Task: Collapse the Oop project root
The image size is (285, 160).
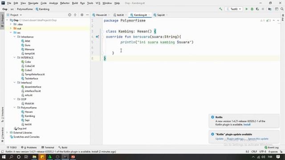Action: [x=7, y=20]
